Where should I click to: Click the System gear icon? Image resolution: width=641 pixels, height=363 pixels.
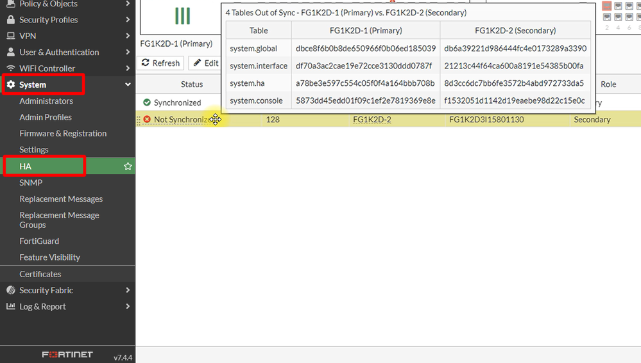tap(11, 85)
